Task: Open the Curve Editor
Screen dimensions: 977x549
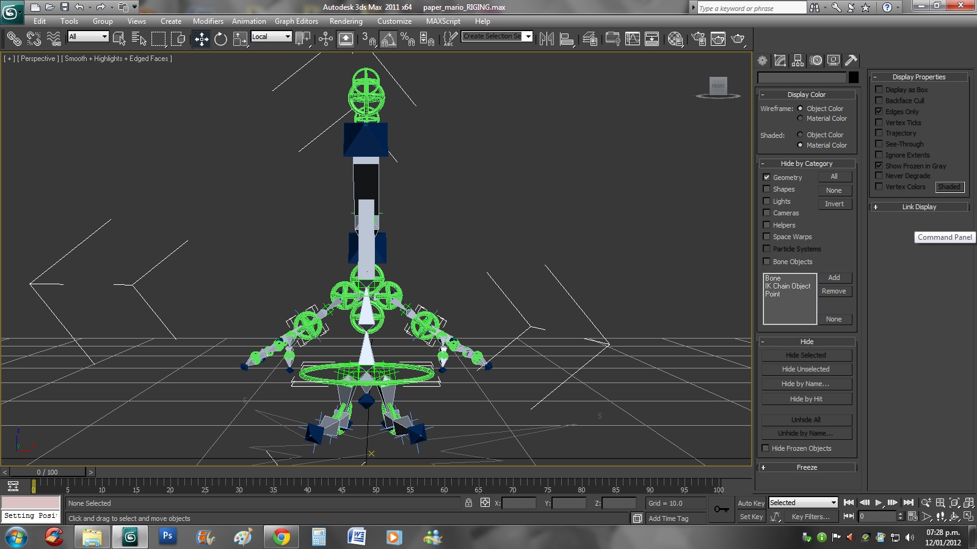Action: (x=633, y=39)
